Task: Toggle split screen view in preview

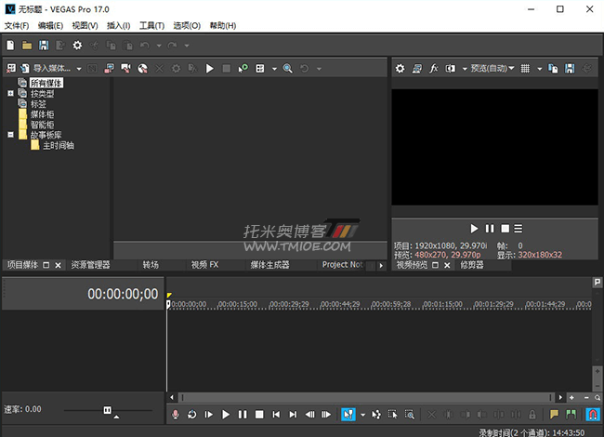Action: pos(451,69)
